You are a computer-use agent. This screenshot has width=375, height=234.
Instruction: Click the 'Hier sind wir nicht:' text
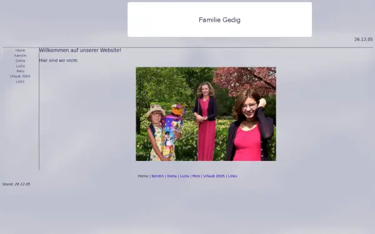point(59,61)
